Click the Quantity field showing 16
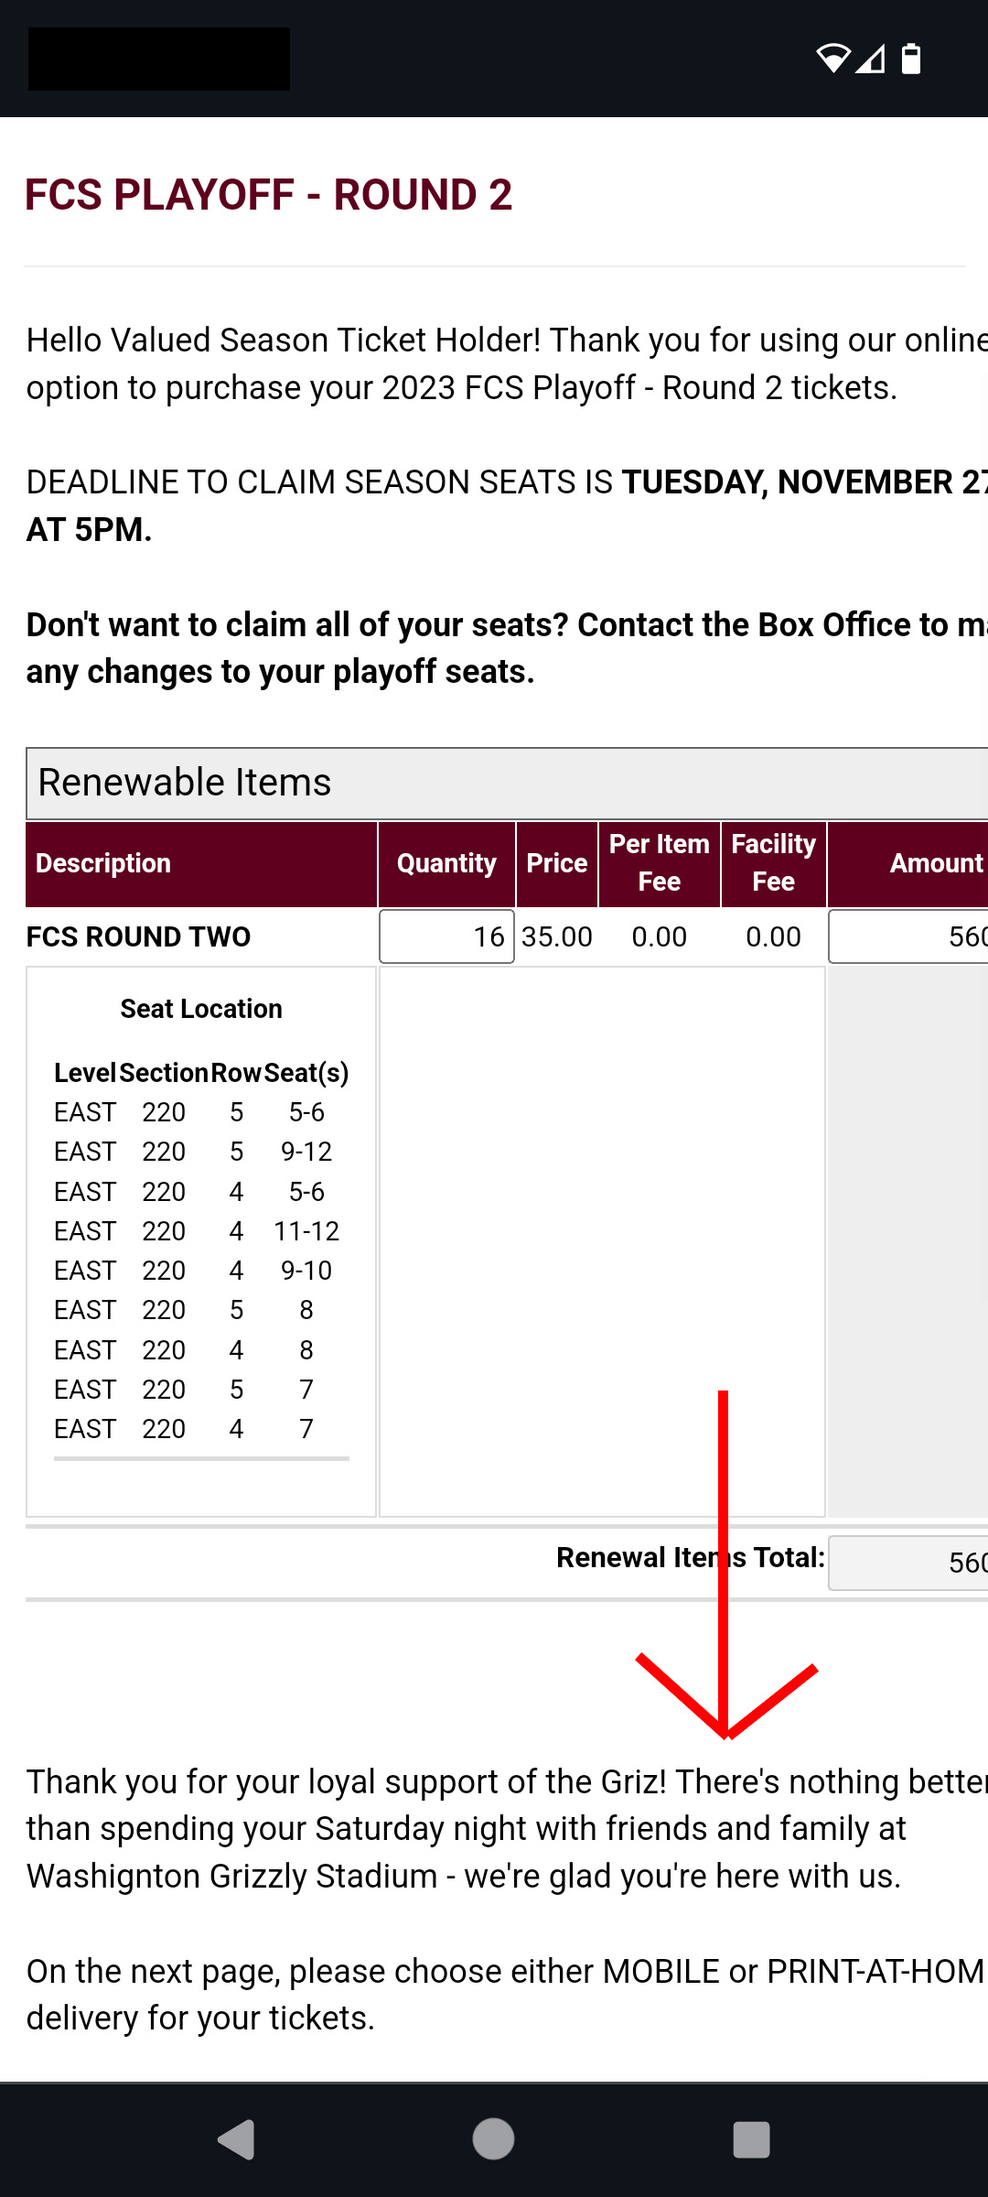This screenshot has width=988, height=2197. (446, 936)
